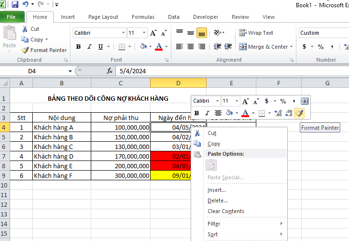Toggle Bold in the ribbon Font group
Screen dimensions: 349x241
[78, 47]
